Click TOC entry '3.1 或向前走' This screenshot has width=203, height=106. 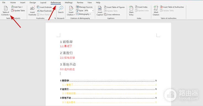tap(109, 102)
